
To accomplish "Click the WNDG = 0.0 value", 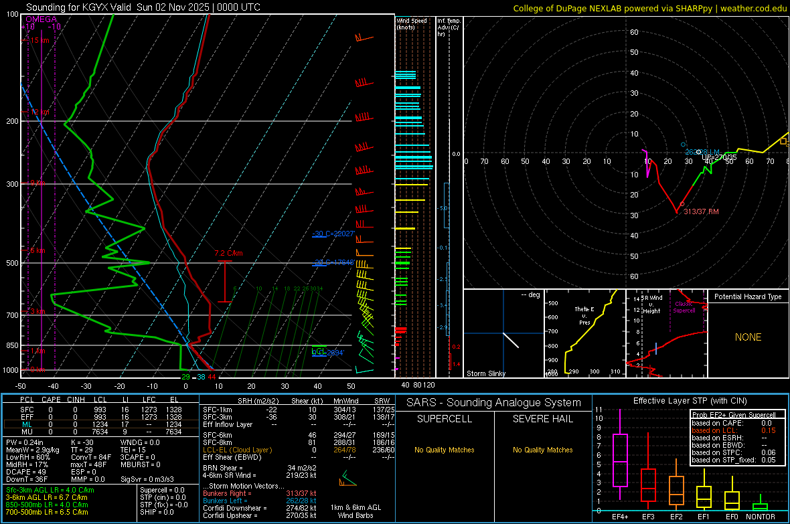I will pyautogui.click(x=140, y=442).
